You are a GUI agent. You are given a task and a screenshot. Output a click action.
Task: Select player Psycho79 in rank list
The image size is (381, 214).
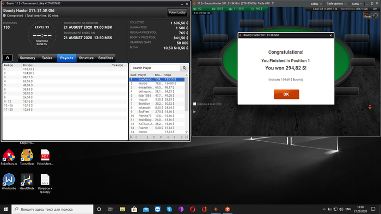[157, 116]
